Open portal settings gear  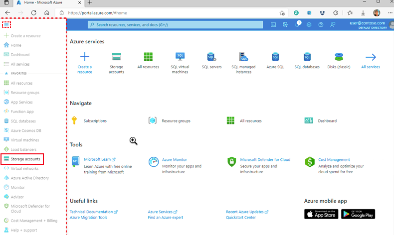click(x=309, y=24)
